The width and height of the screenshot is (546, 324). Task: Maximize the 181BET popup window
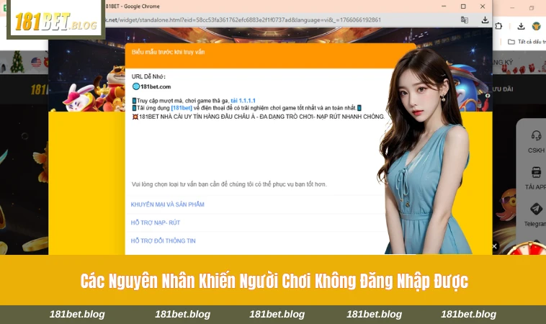[463, 6]
